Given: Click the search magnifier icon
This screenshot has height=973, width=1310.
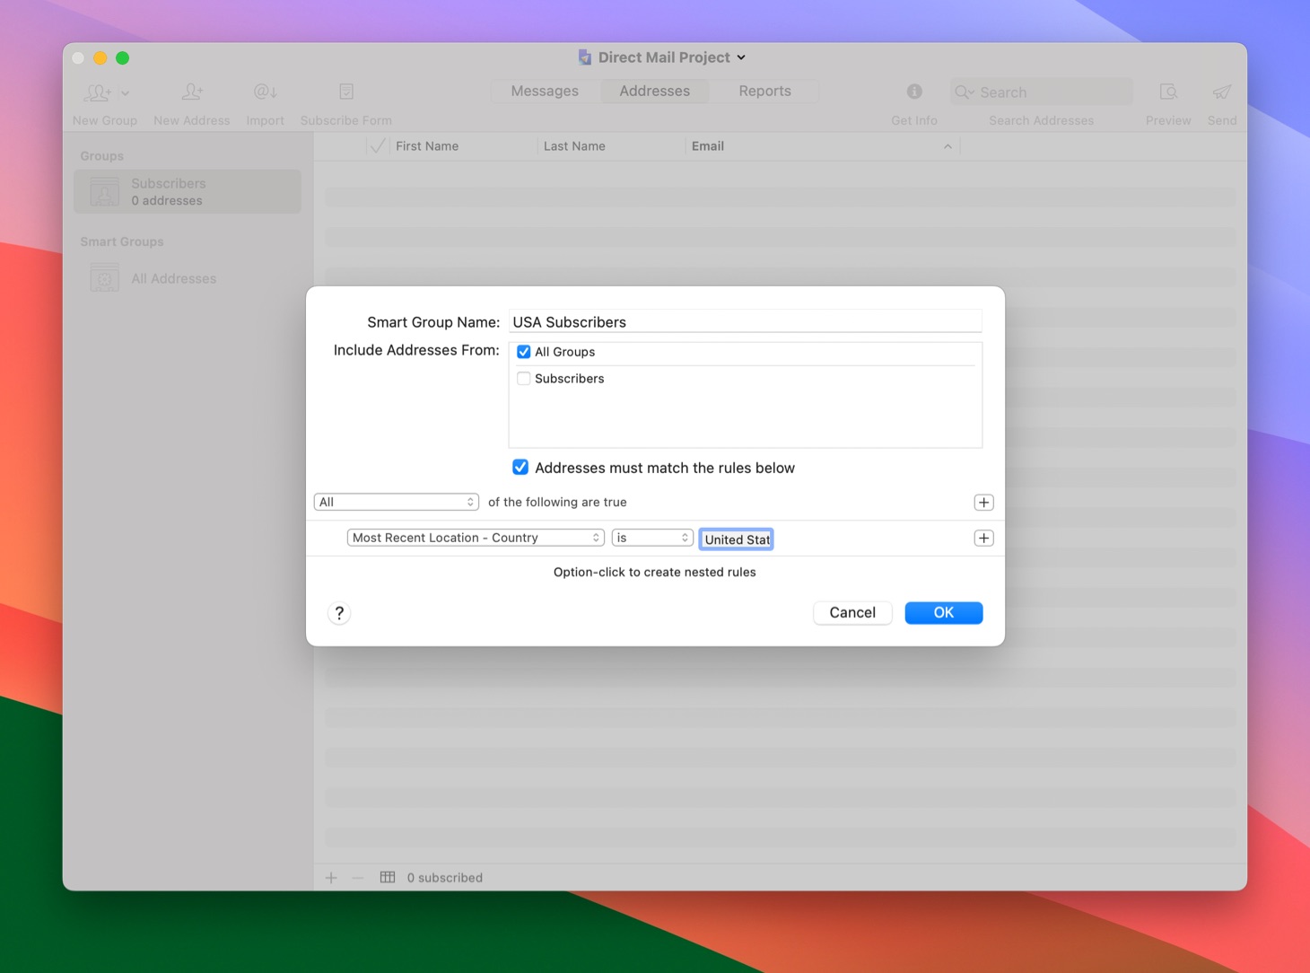Looking at the screenshot, I should [965, 92].
